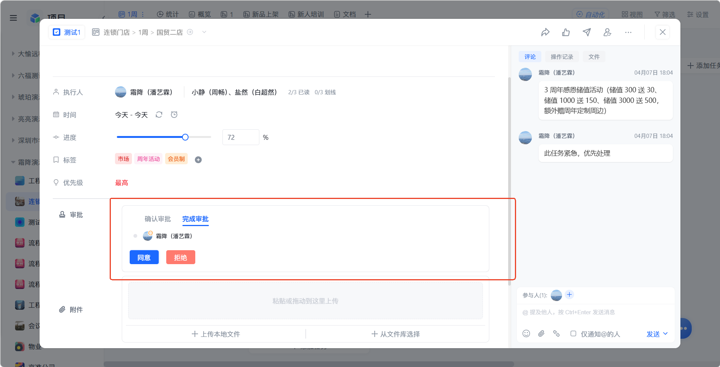720x367 pixels.
Task: Click 设置 in background toolbar
Action: tap(698, 14)
